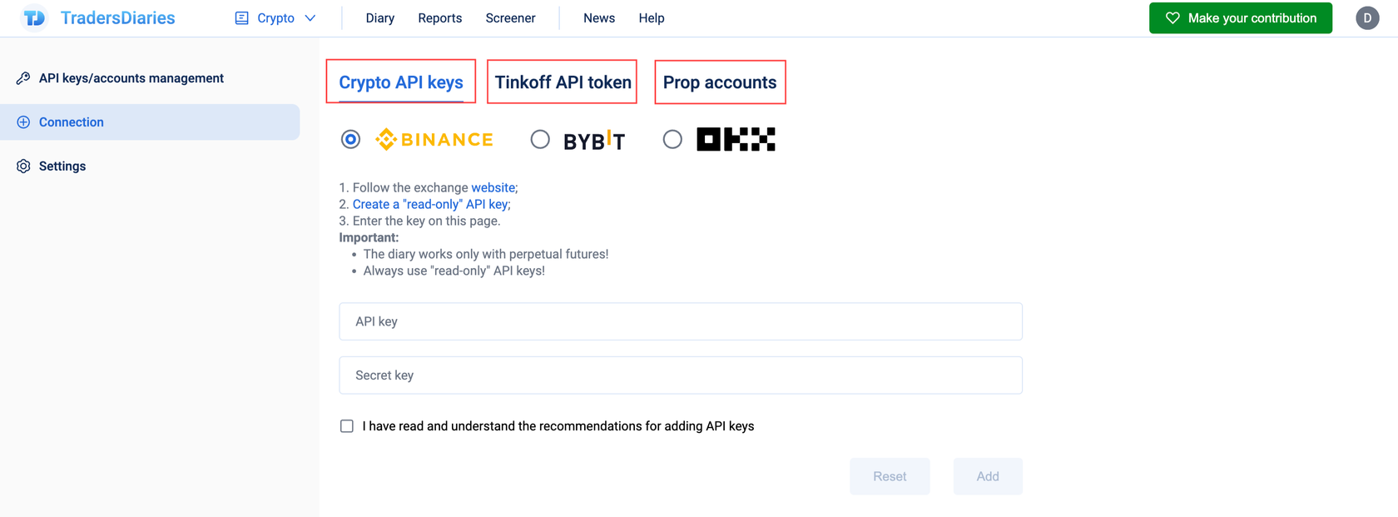Viewport: 1398px width, 517px height.
Task: Expand the Crypto diary dropdown
Action: tap(309, 17)
